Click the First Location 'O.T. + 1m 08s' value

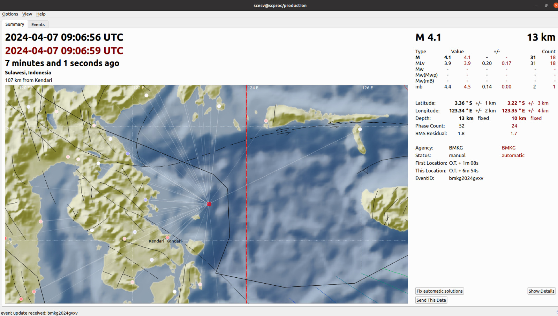tap(463, 163)
